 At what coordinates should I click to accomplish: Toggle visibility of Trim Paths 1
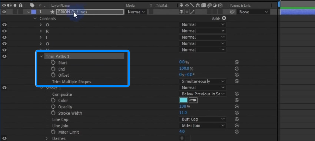tap(4, 56)
